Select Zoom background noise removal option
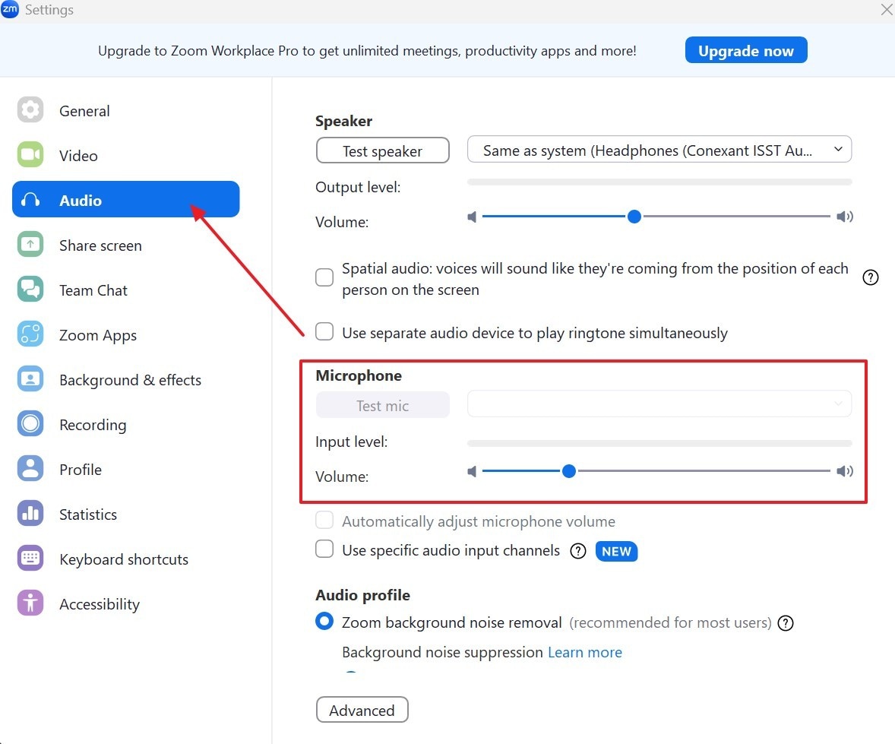The height and width of the screenshot is (744, 895). [324, 622]
